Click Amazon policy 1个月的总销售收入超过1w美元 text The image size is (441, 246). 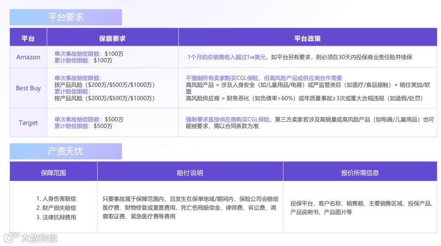tap(226, 57)
